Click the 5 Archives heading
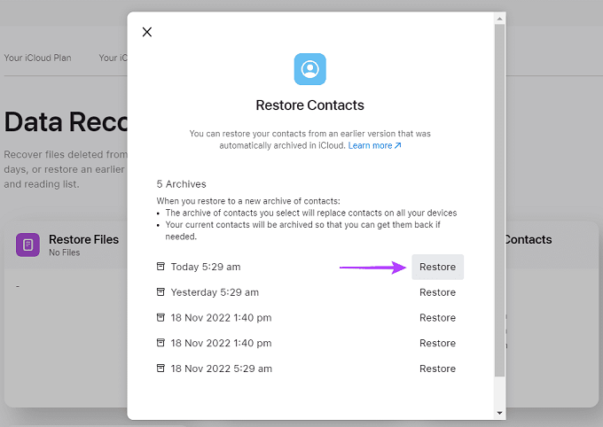The image size is (603, 427). tap(181, 184)
